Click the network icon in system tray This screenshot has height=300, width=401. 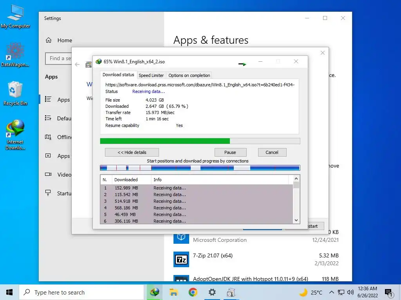click(x=341, y=292)
